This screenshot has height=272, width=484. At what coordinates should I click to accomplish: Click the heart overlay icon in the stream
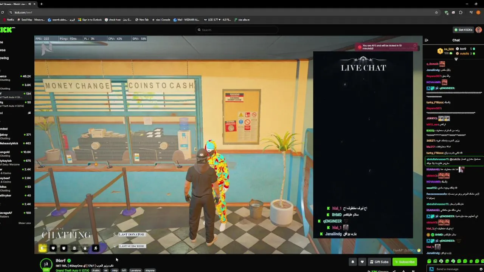(x=53, y=248)
